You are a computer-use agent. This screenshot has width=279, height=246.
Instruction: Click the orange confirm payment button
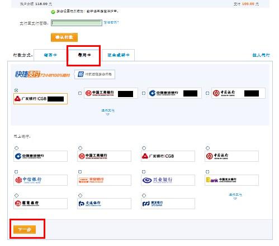tap(64, 37)
